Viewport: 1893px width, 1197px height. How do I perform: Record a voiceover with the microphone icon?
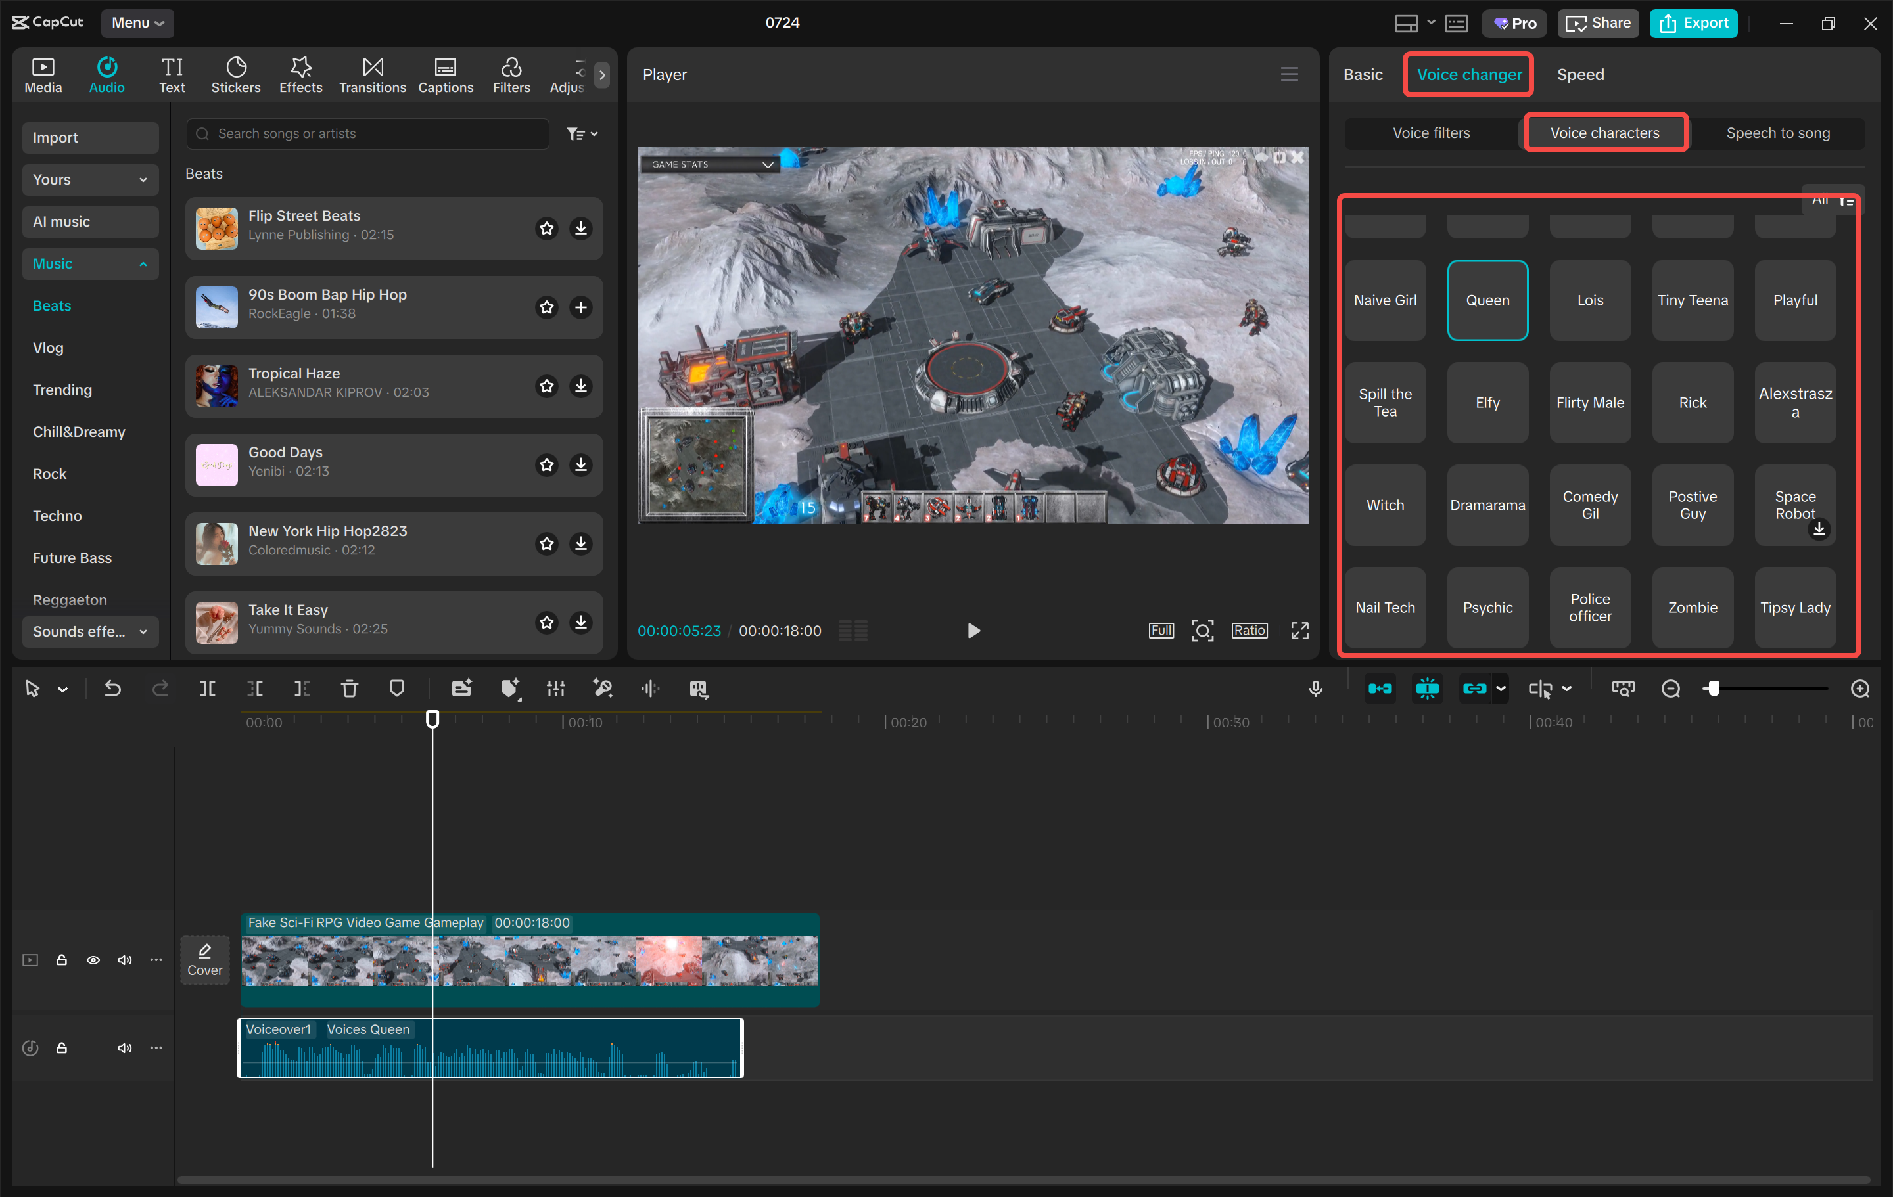click(1315, 688)
